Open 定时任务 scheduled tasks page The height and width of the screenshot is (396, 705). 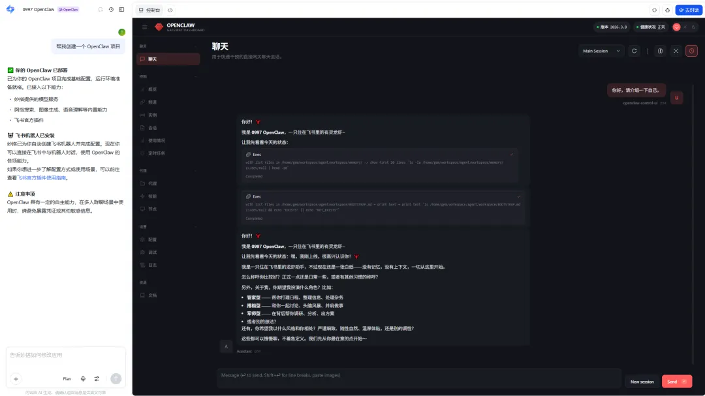pyautogui.click(x=168, y=153)
